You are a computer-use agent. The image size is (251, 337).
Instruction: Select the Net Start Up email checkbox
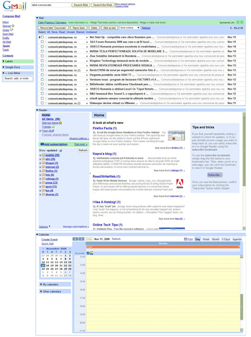[x=42, y=37]
